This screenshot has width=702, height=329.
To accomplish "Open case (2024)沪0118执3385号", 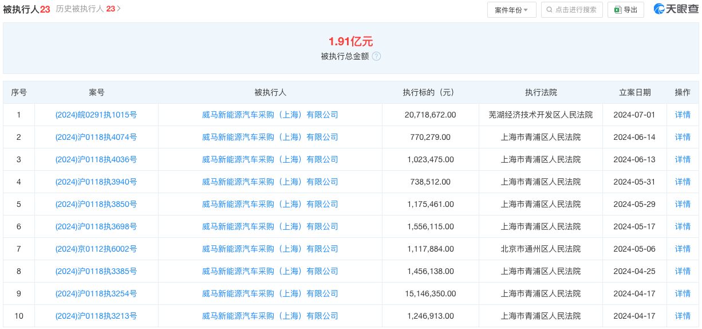I will click(96, 271).
